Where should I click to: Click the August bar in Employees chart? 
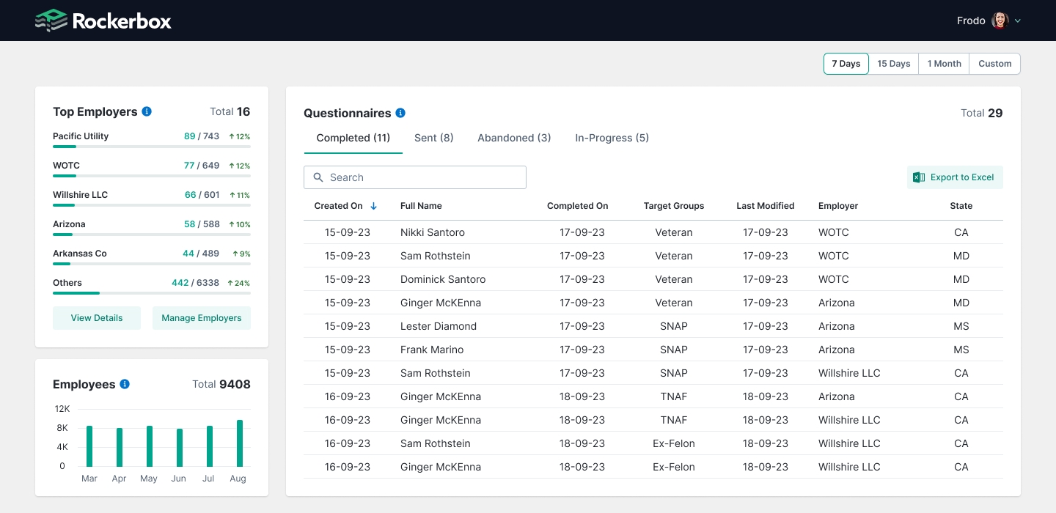click(x=240, y=443)
